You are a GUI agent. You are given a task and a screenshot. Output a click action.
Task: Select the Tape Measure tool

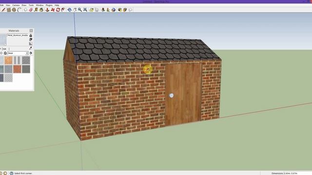[x=36, y=10]
